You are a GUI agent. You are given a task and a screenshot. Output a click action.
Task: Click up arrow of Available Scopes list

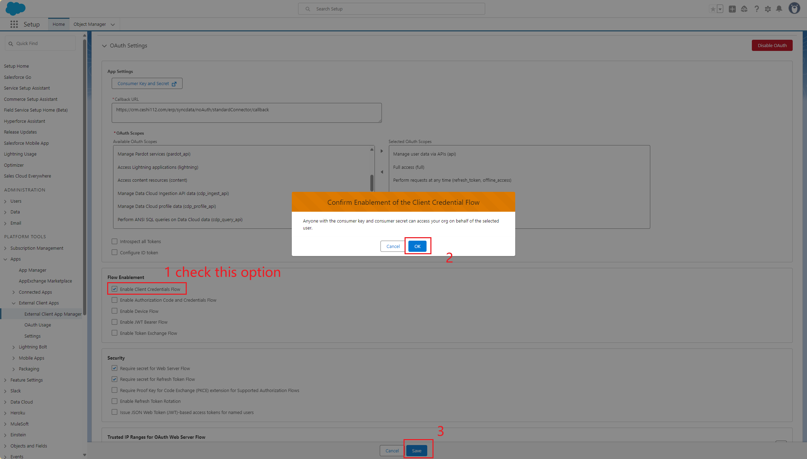tap(372, 149)
